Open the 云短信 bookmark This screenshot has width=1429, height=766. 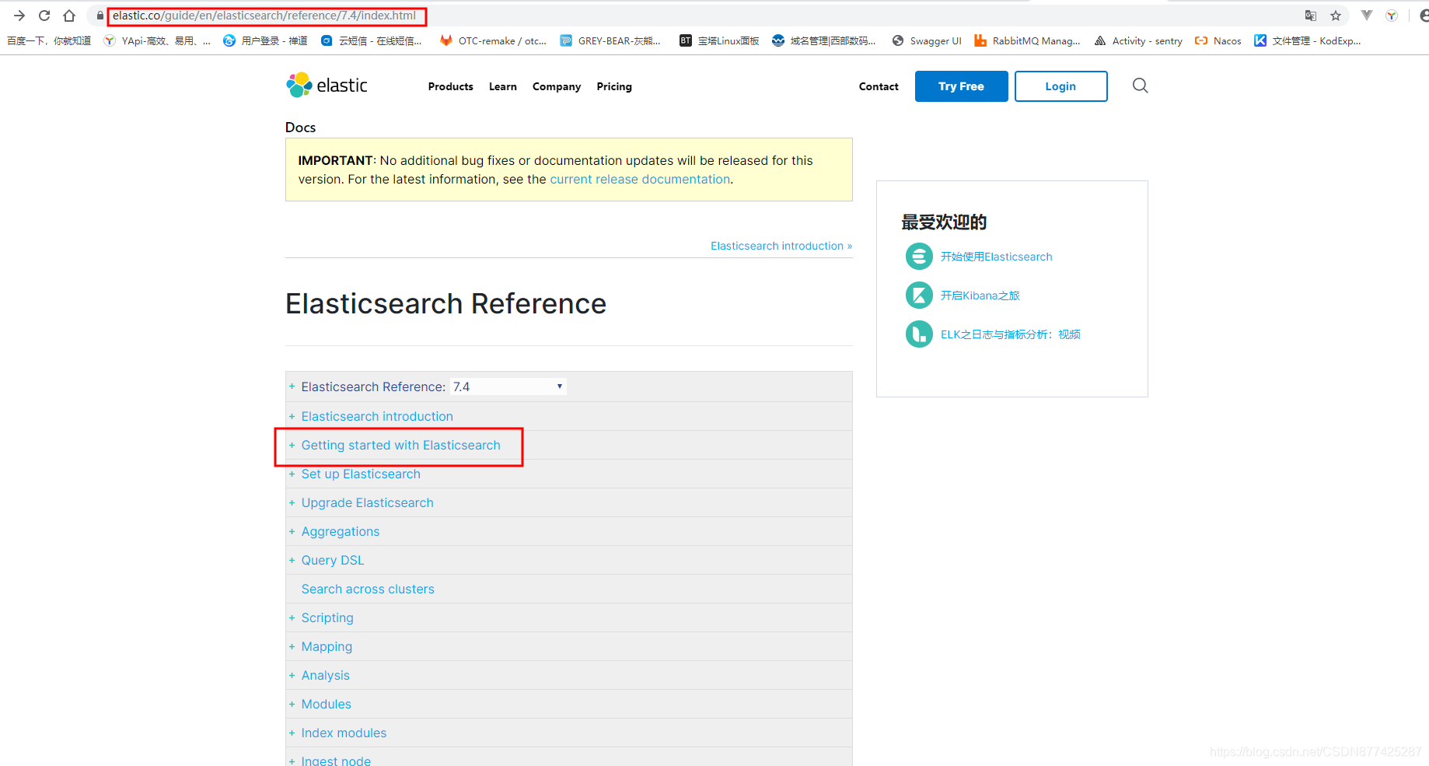click(x=372, y=40)
